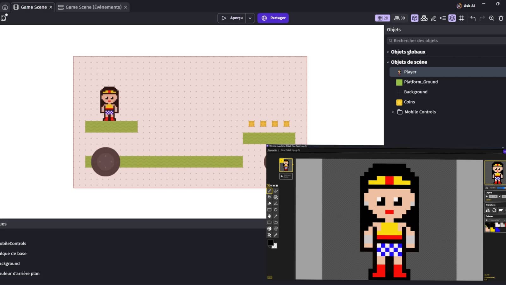Select the Pen tool in Piskel
This screenshot has height=285, width=506.
pos(269,191)
